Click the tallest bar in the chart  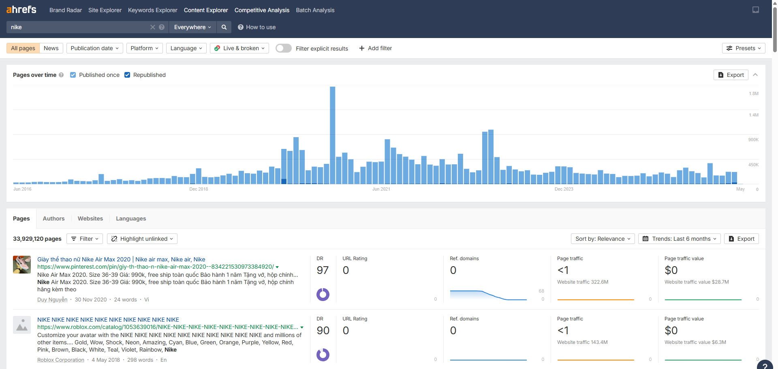333,135
